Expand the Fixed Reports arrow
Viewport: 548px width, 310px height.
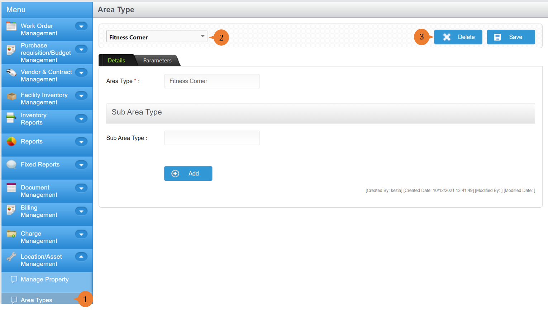click(81, 165)
